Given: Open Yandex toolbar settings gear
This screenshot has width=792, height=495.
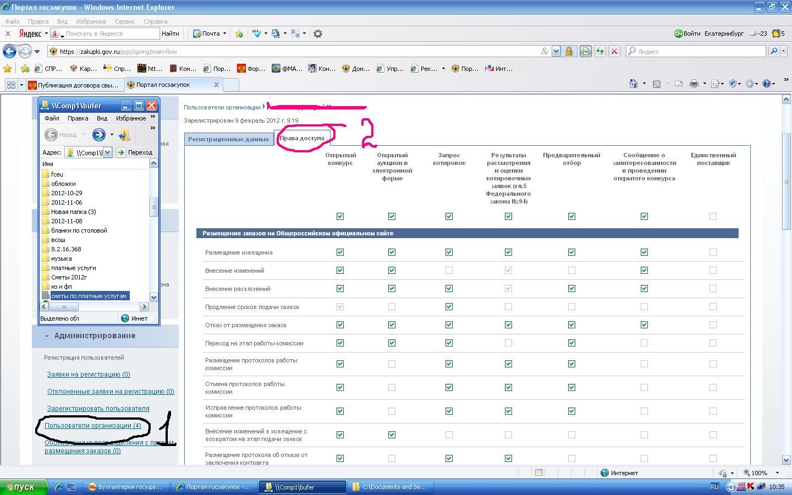Looking at the screenshot, I should (317, 34).
